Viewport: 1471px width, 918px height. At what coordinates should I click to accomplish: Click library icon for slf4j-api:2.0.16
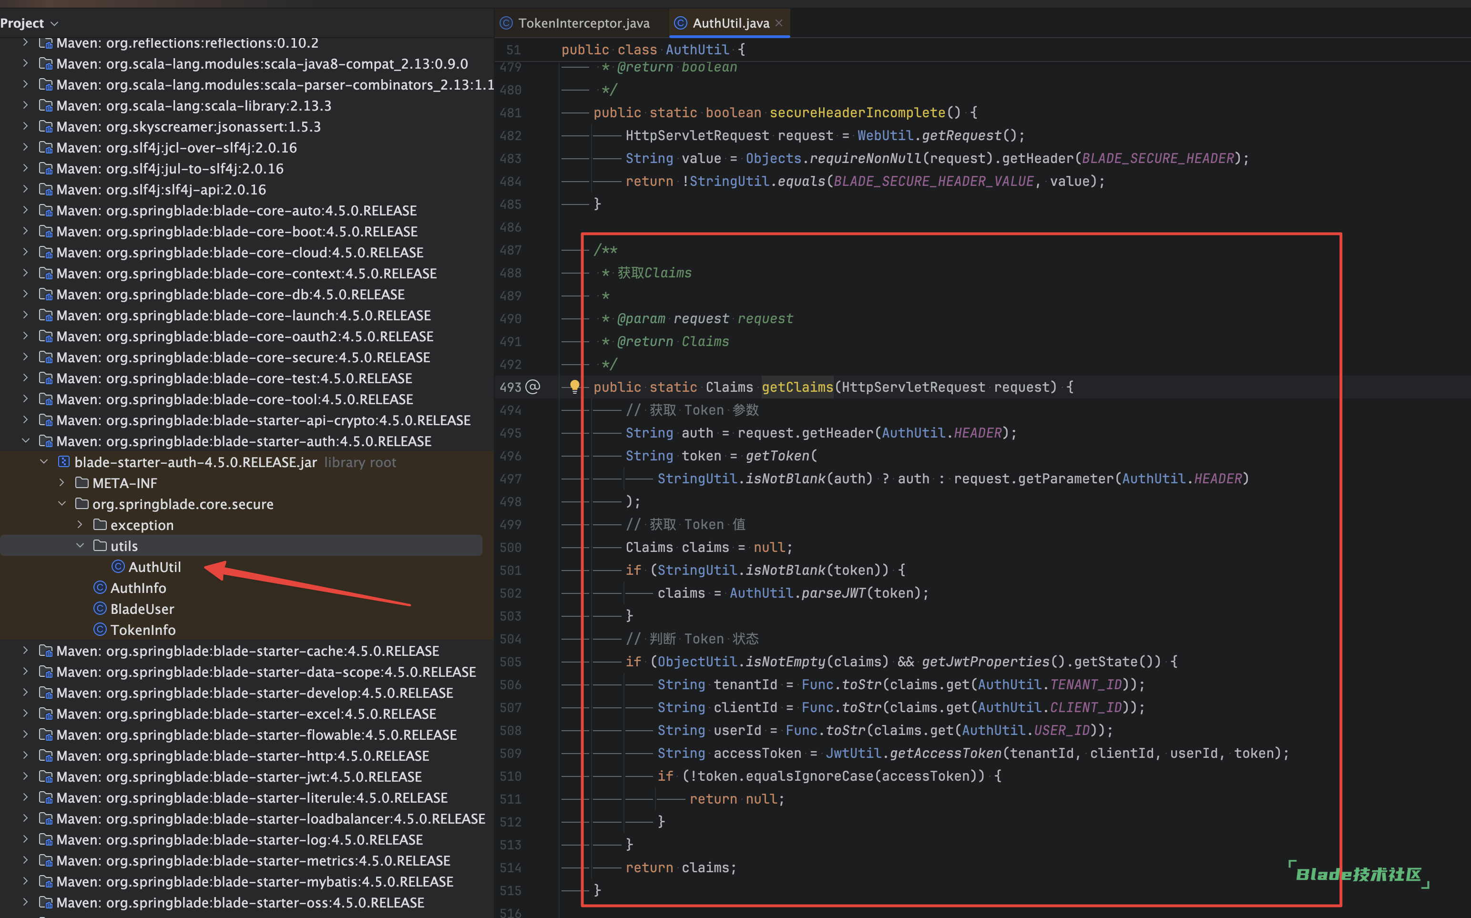coord(46,189)
